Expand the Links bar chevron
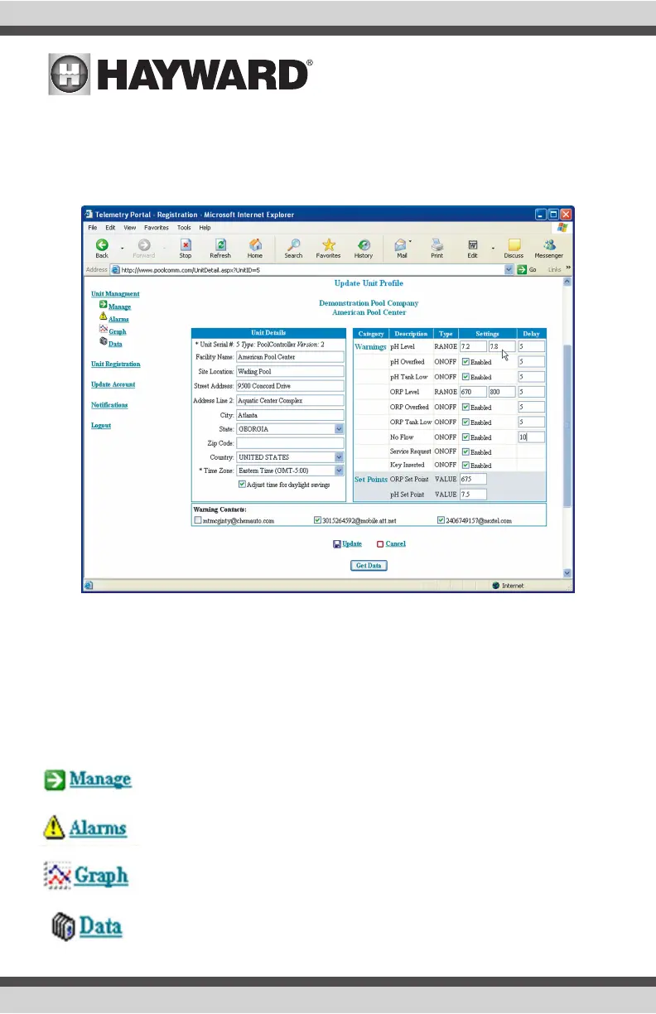 [568, 268]
